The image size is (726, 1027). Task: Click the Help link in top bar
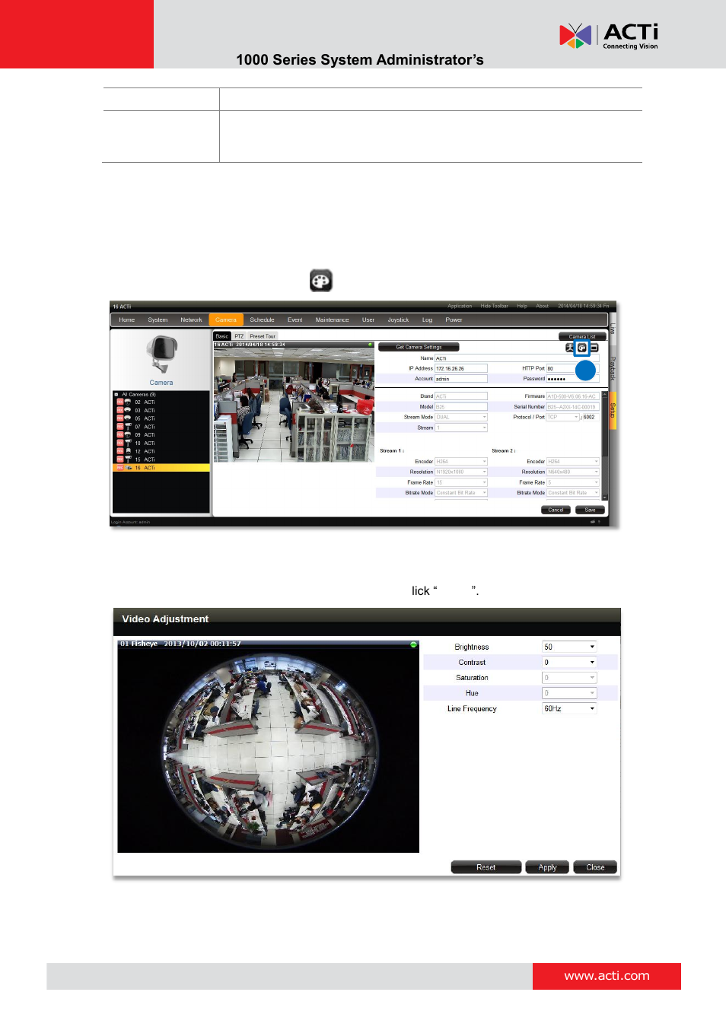coord(522,307)
